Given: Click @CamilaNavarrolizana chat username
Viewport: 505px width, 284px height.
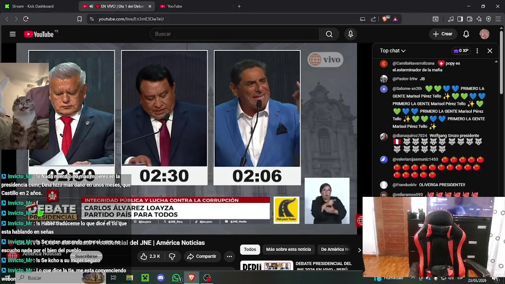Looking at the screenshot, I should (413, 63).
